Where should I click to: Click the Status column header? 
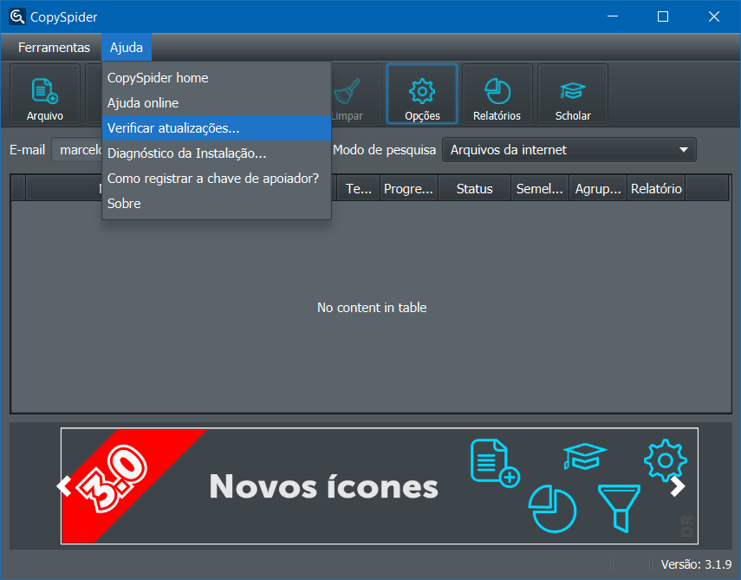[x=474, y=189]
